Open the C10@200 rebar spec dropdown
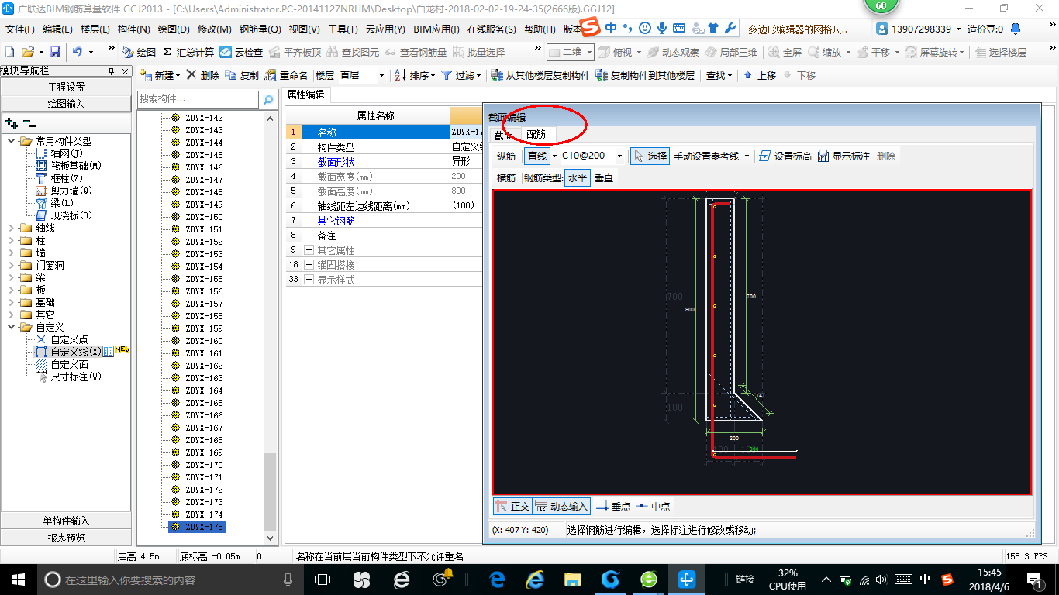 [x=619, y=156]
